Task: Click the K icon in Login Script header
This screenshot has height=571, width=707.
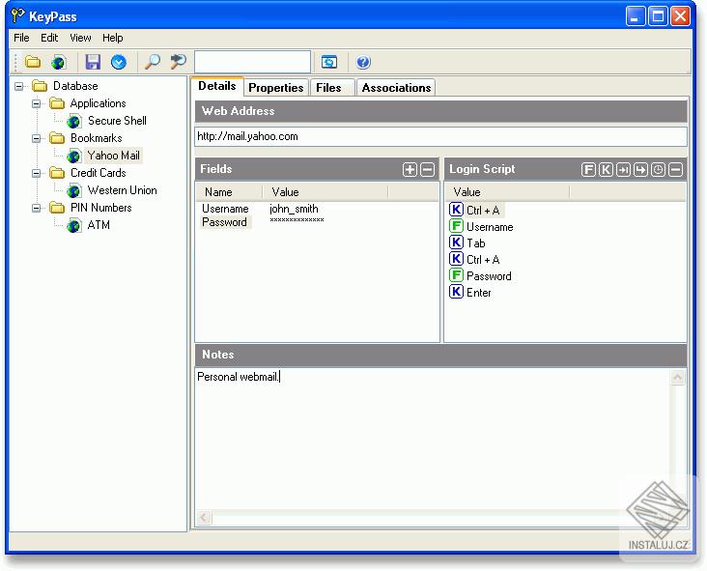Action: coord(606,170)
